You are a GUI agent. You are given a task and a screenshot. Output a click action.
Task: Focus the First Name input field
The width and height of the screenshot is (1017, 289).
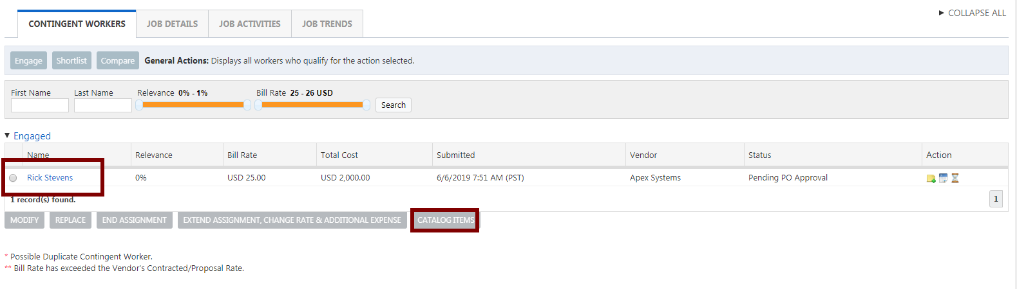(x=40, y=105)
